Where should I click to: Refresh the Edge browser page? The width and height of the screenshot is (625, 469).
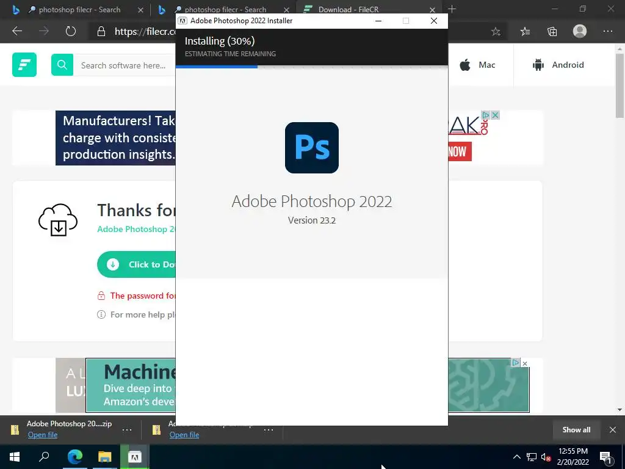click(x=71, y=31)
